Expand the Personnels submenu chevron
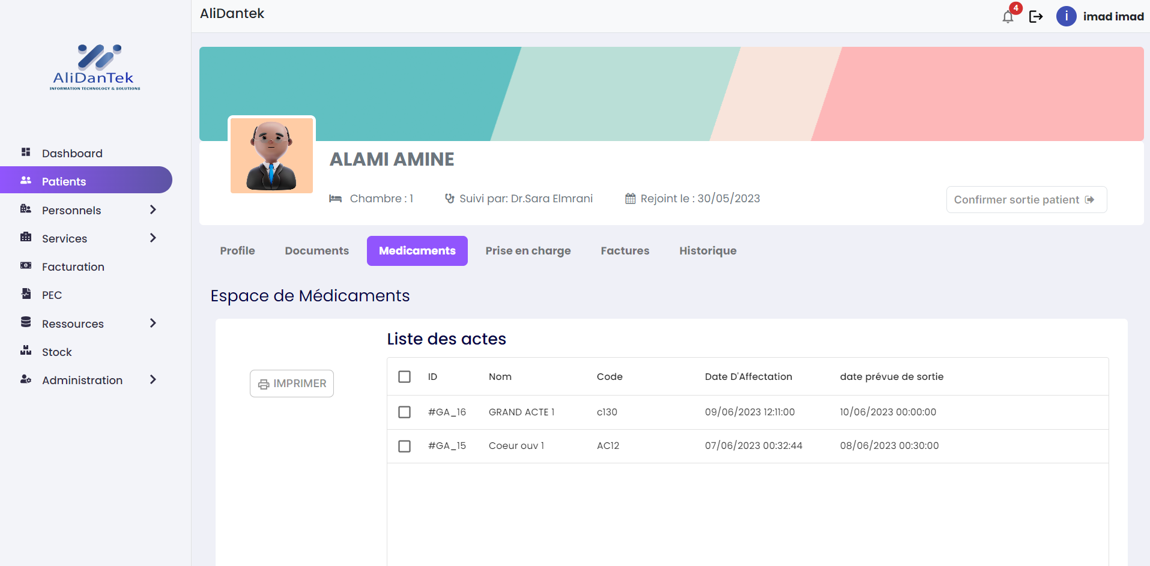This screenshot has width=1150, height=566. click(x=153, y=209)
